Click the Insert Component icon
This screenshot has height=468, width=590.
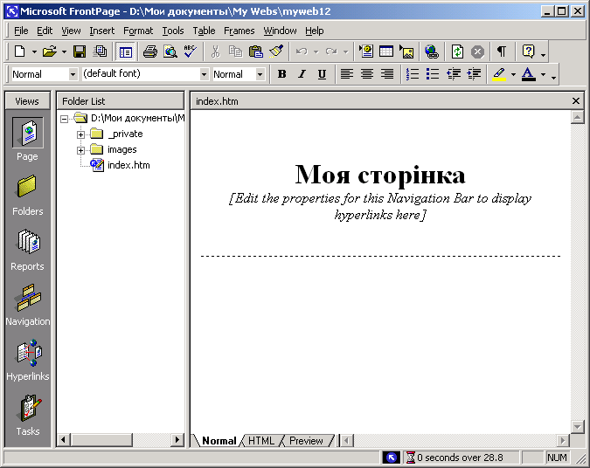point(366,52)
